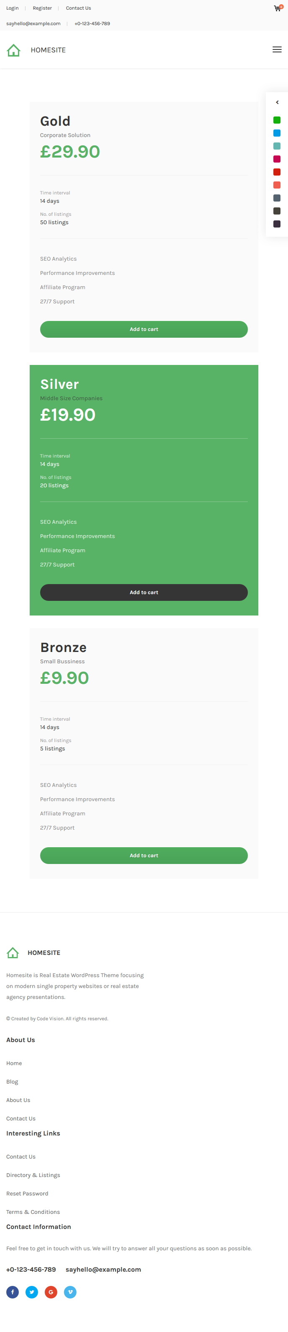Click the footer house logo
Viewport: 288px width, 1332px height.
(13, 952)
